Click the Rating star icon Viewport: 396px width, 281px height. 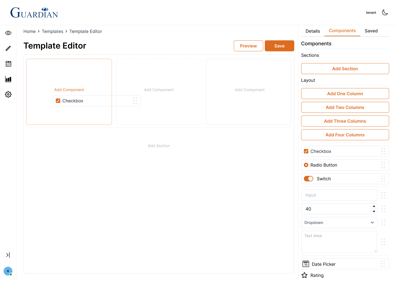(304, 275)
